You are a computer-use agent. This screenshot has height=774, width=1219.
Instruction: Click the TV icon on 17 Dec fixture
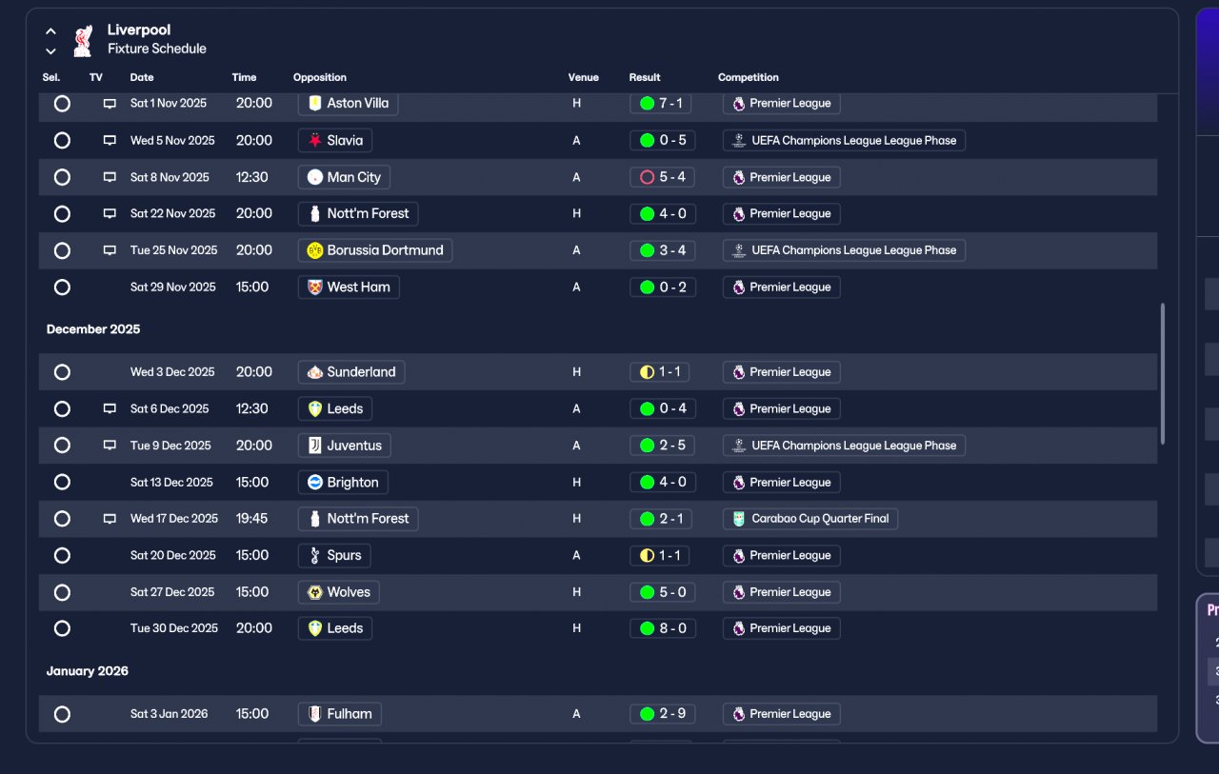[110, 519]
